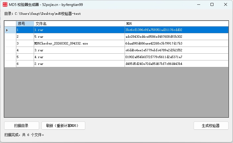Click the top-left select-all grid corner
The width and height of the screenshot is (233, 143).
10,24
